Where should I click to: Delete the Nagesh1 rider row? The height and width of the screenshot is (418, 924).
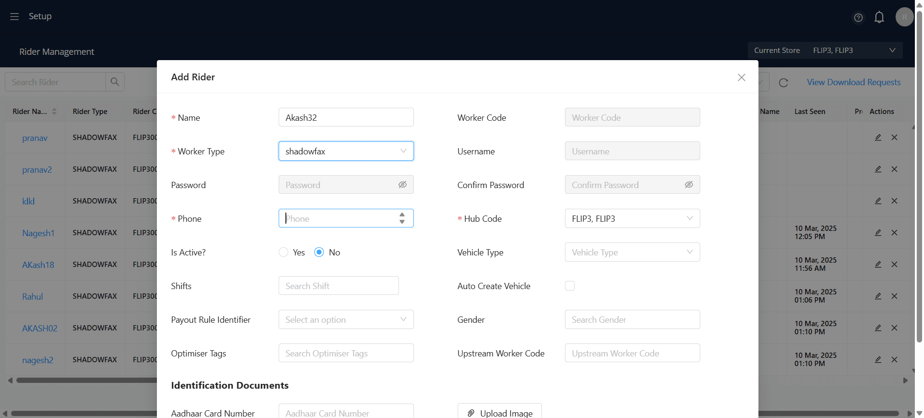point(894,233)
